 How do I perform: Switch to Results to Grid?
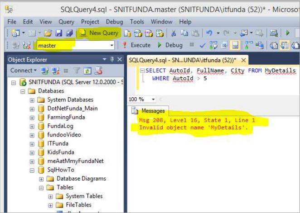pos(284,45)
